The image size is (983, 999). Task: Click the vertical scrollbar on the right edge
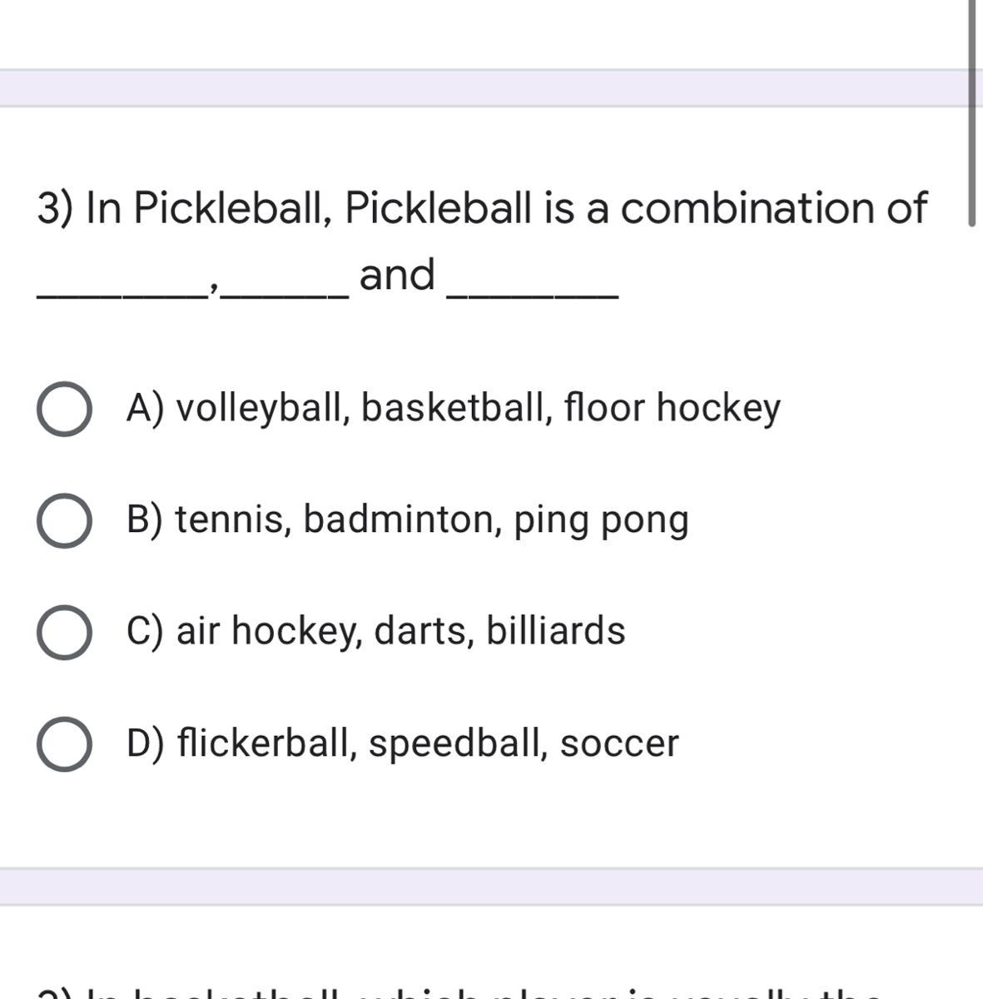point(971,112)
